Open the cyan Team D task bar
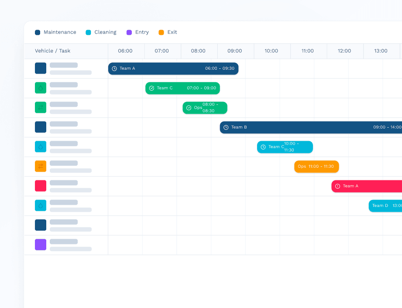 pos(385,206)
